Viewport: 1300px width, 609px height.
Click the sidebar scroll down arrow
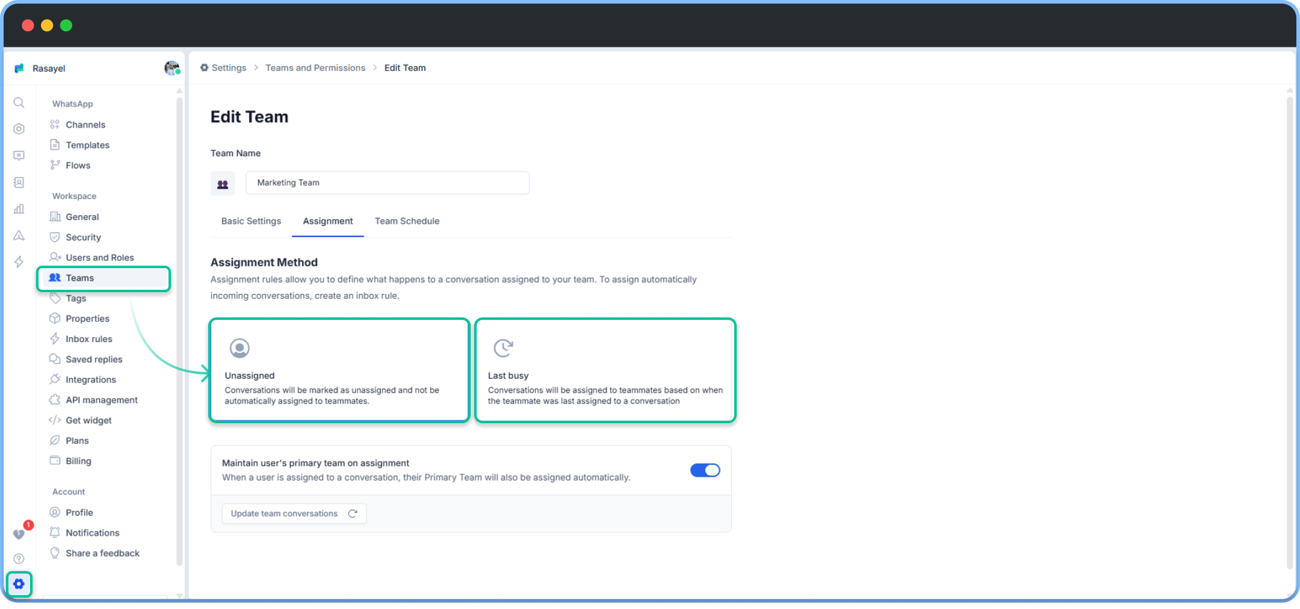(x=179, y=596)
